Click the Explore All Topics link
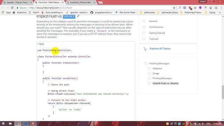Image resolution: width=224 pixels, height=126 pixels. pos(160,49)
